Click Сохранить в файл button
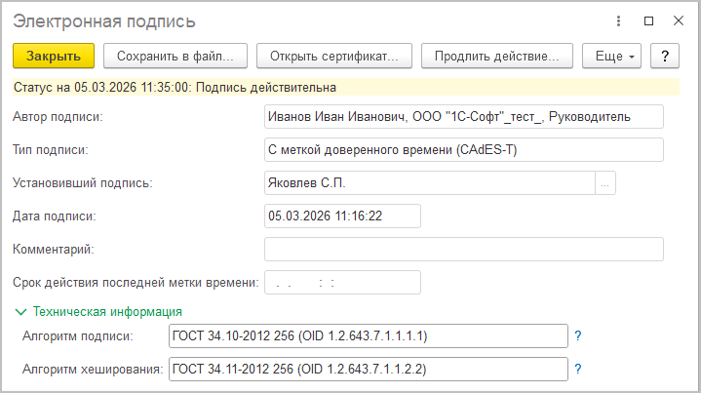Viewport: 701px width, 393px height. (x=175, y=56)
